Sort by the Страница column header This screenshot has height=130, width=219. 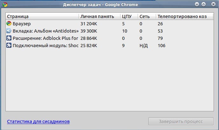point(42,16)
